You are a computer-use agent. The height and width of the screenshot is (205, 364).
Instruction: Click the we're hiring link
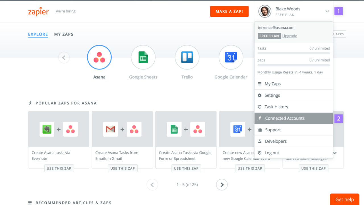coord(66,11)
